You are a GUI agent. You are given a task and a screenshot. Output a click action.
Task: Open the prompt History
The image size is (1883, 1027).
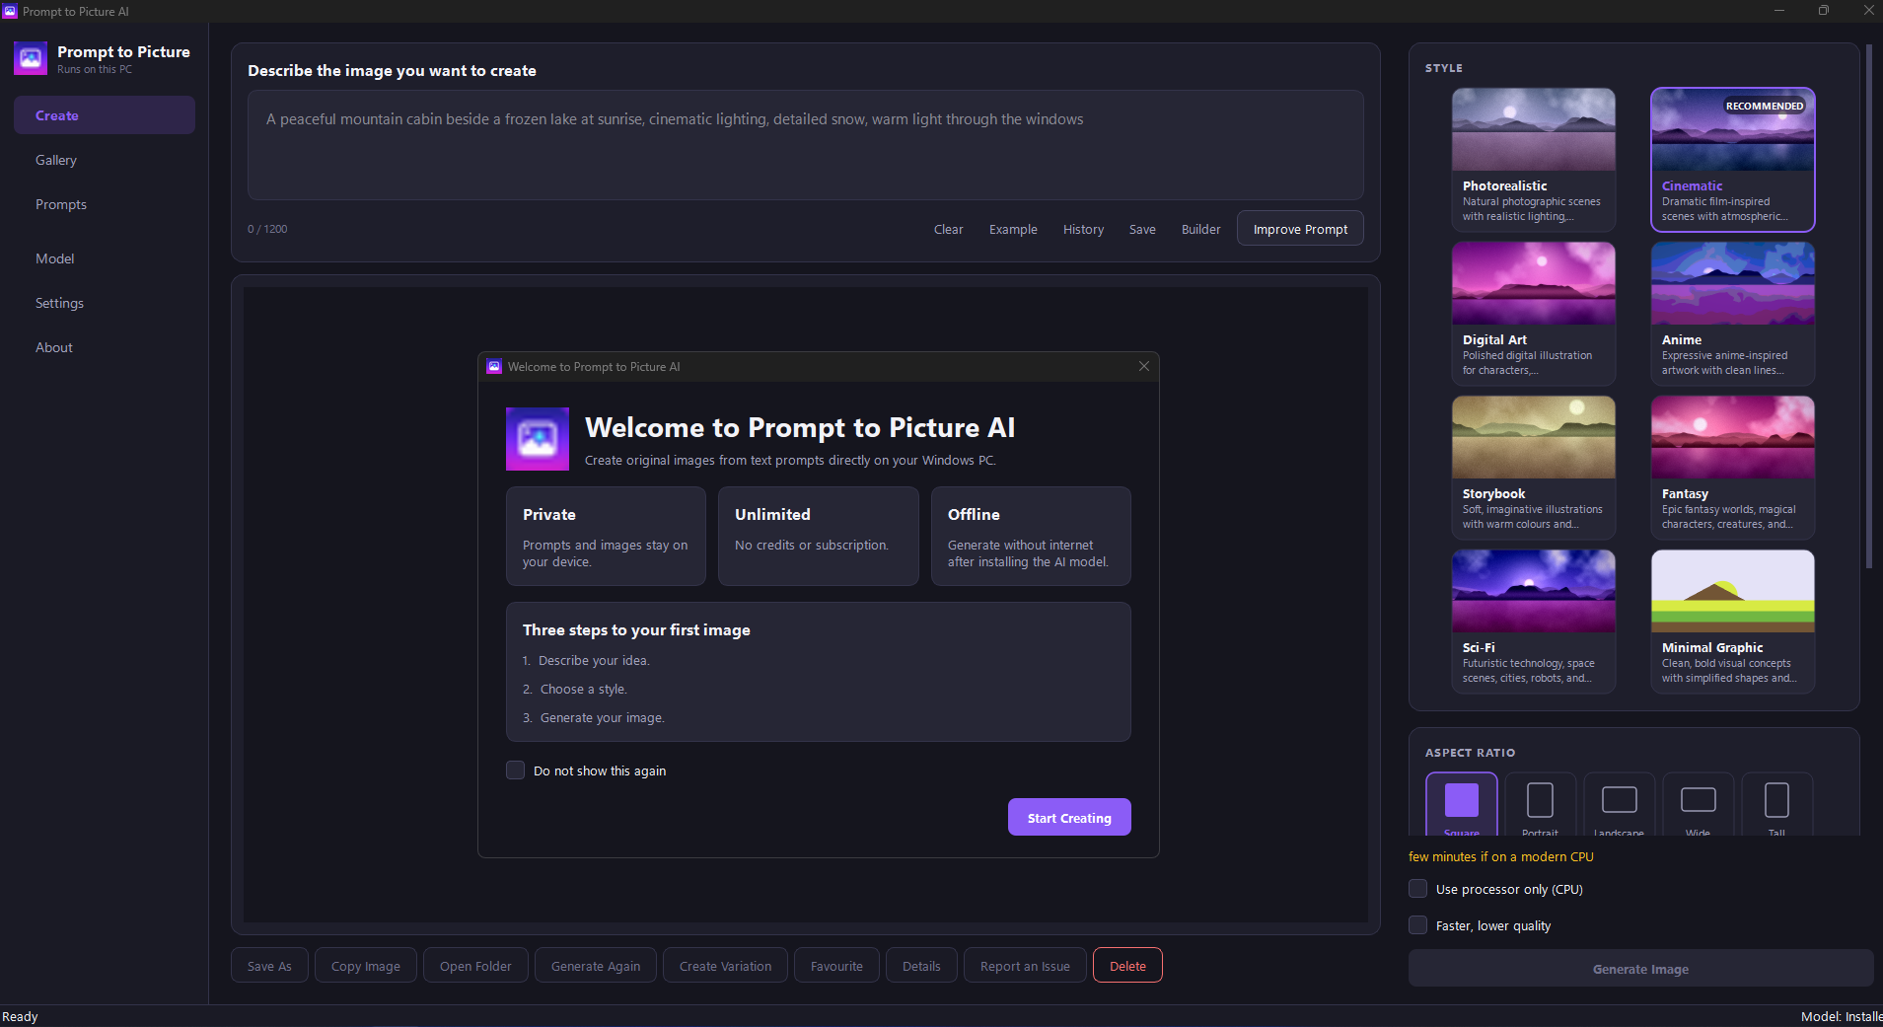click(x=1083, y=229)
